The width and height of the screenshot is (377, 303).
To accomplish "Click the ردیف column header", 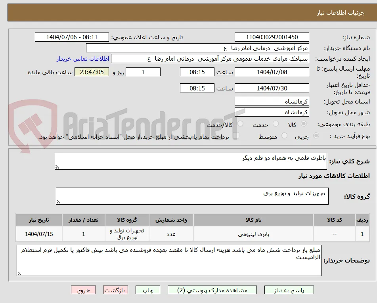I will point(362,220).
